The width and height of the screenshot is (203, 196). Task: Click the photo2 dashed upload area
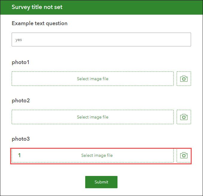(x=45, y=117)
